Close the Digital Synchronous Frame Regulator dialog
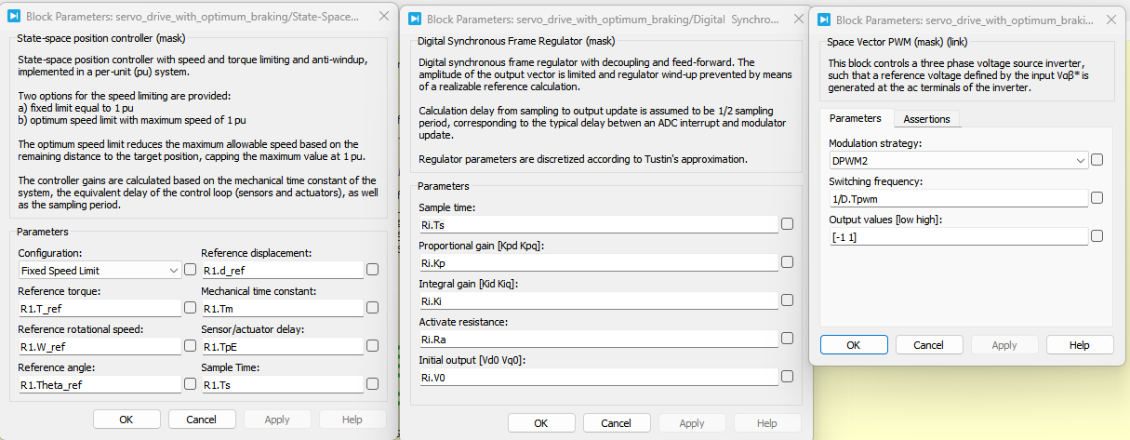Image resolution: width=1130 pixels, height=440 pixels. point(790,18)
